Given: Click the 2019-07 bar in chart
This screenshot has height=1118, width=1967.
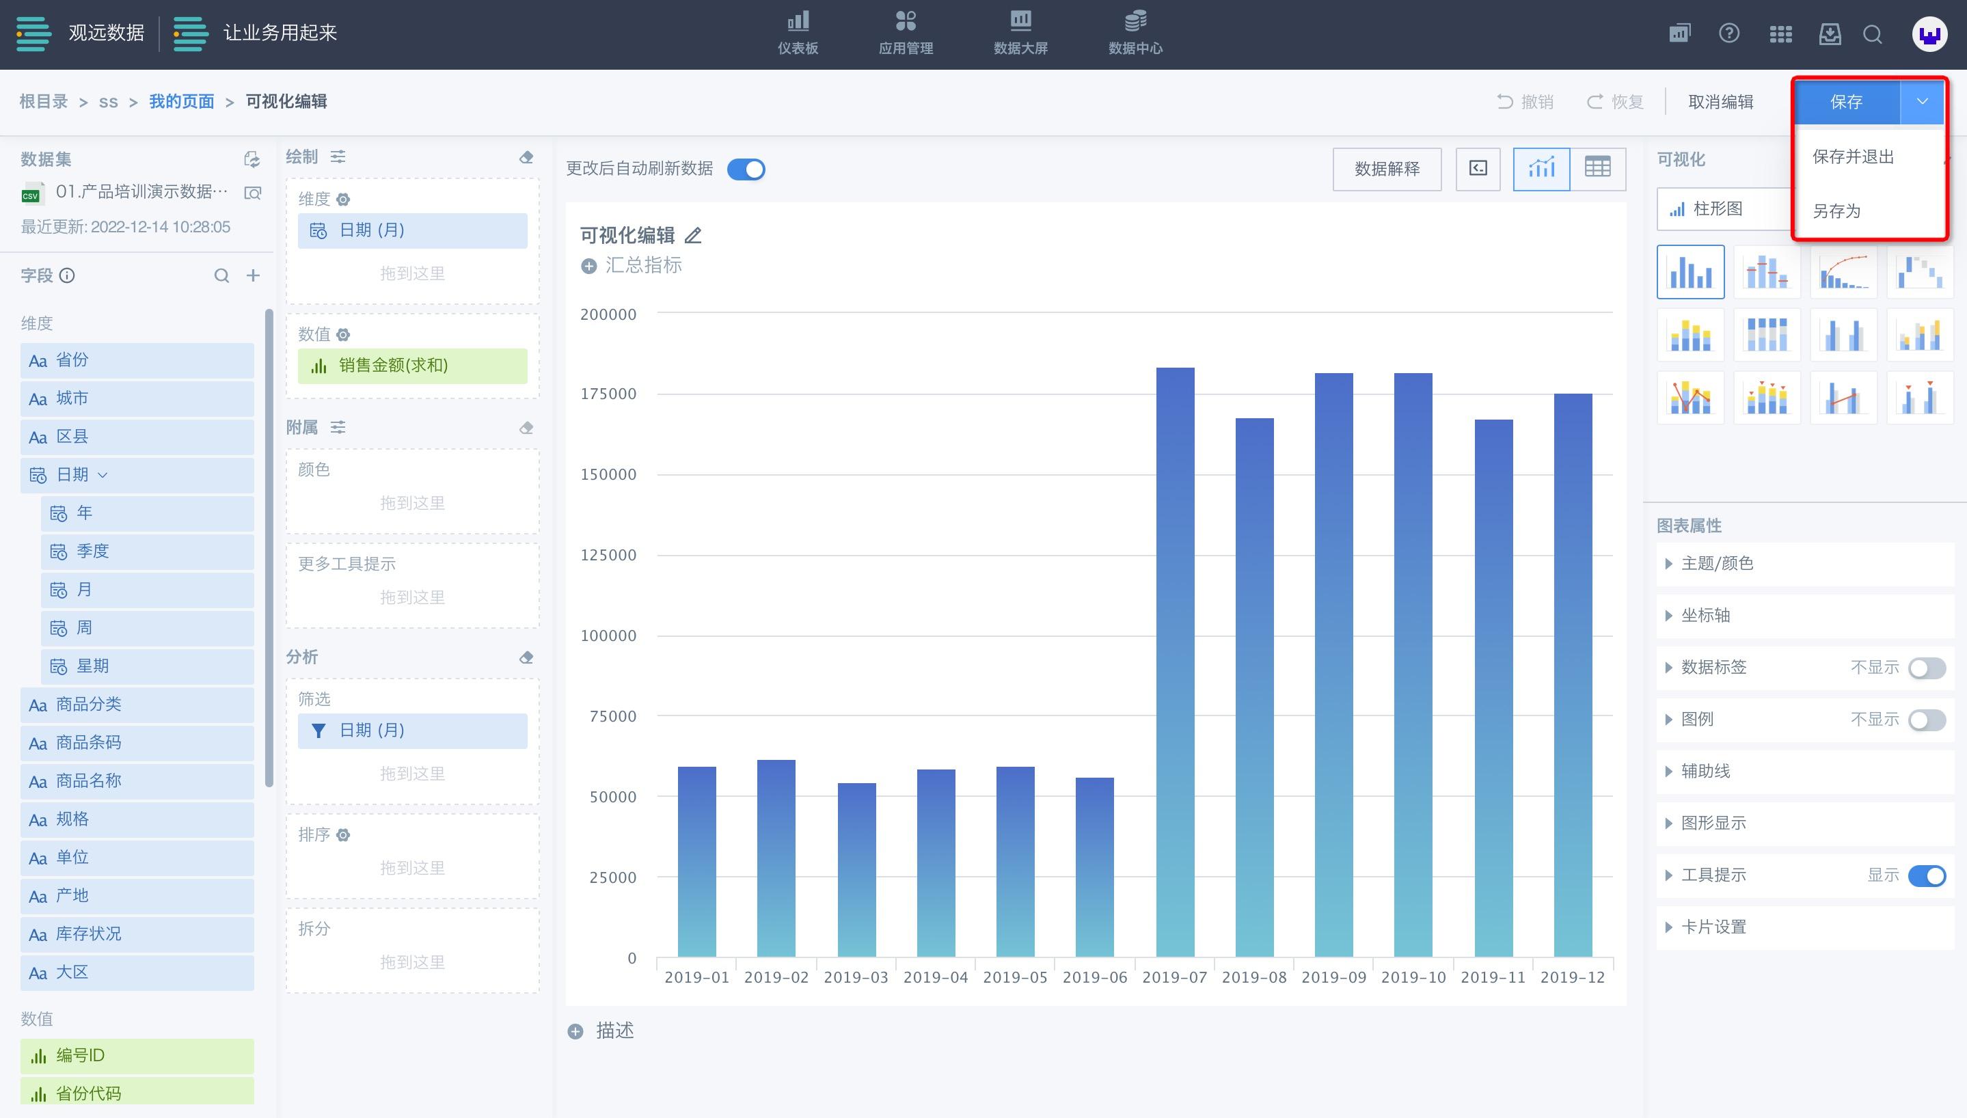Looking at the screenshot, I should click(x=1175, y=660).
